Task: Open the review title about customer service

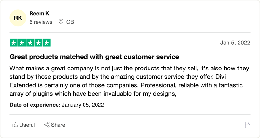Action: pyautogui.click(x=94, y=57)
